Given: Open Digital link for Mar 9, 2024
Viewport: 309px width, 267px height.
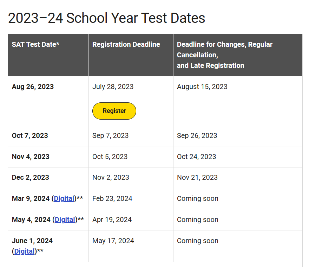Looking at the screenshot, I should click(64, 198).
